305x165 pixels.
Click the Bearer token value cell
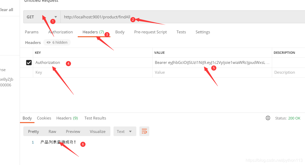point(212,63)
